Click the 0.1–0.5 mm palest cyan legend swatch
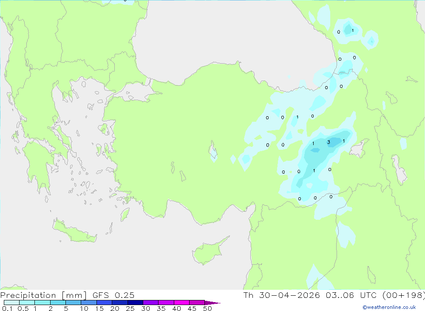Image resolution: width=425 pixels, height=311 pixels. pos(11,303)
